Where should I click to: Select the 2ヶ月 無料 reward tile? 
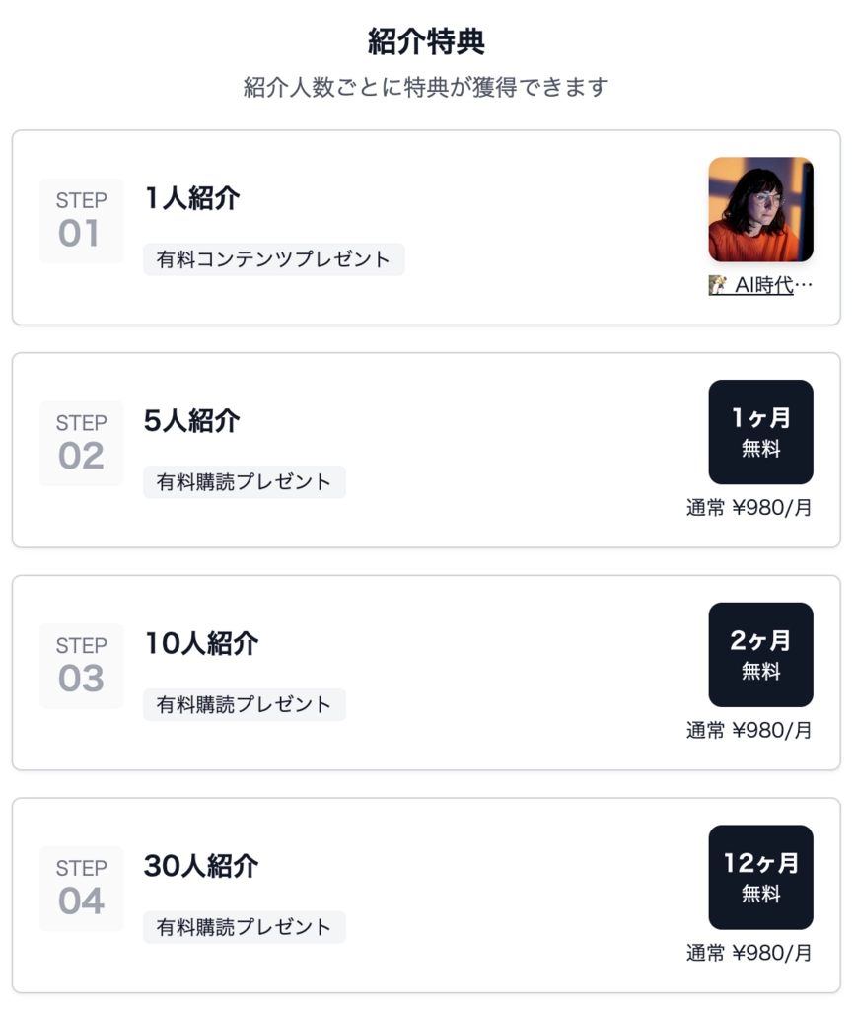[x=760, y=655]
